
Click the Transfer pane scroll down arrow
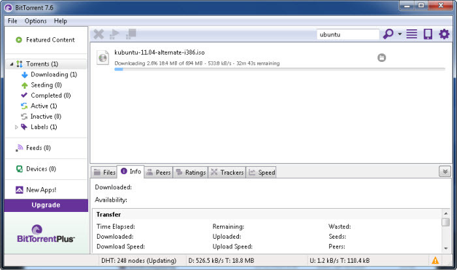446,248
